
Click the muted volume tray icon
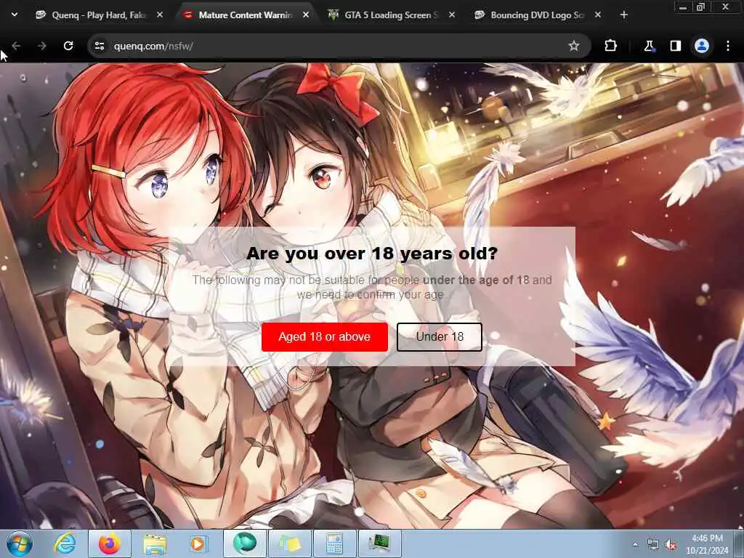coord(671,545)
